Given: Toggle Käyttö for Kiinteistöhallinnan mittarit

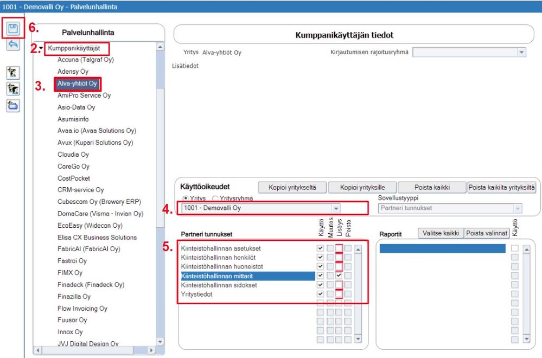Looking at the screenshot, I should 320,276.
